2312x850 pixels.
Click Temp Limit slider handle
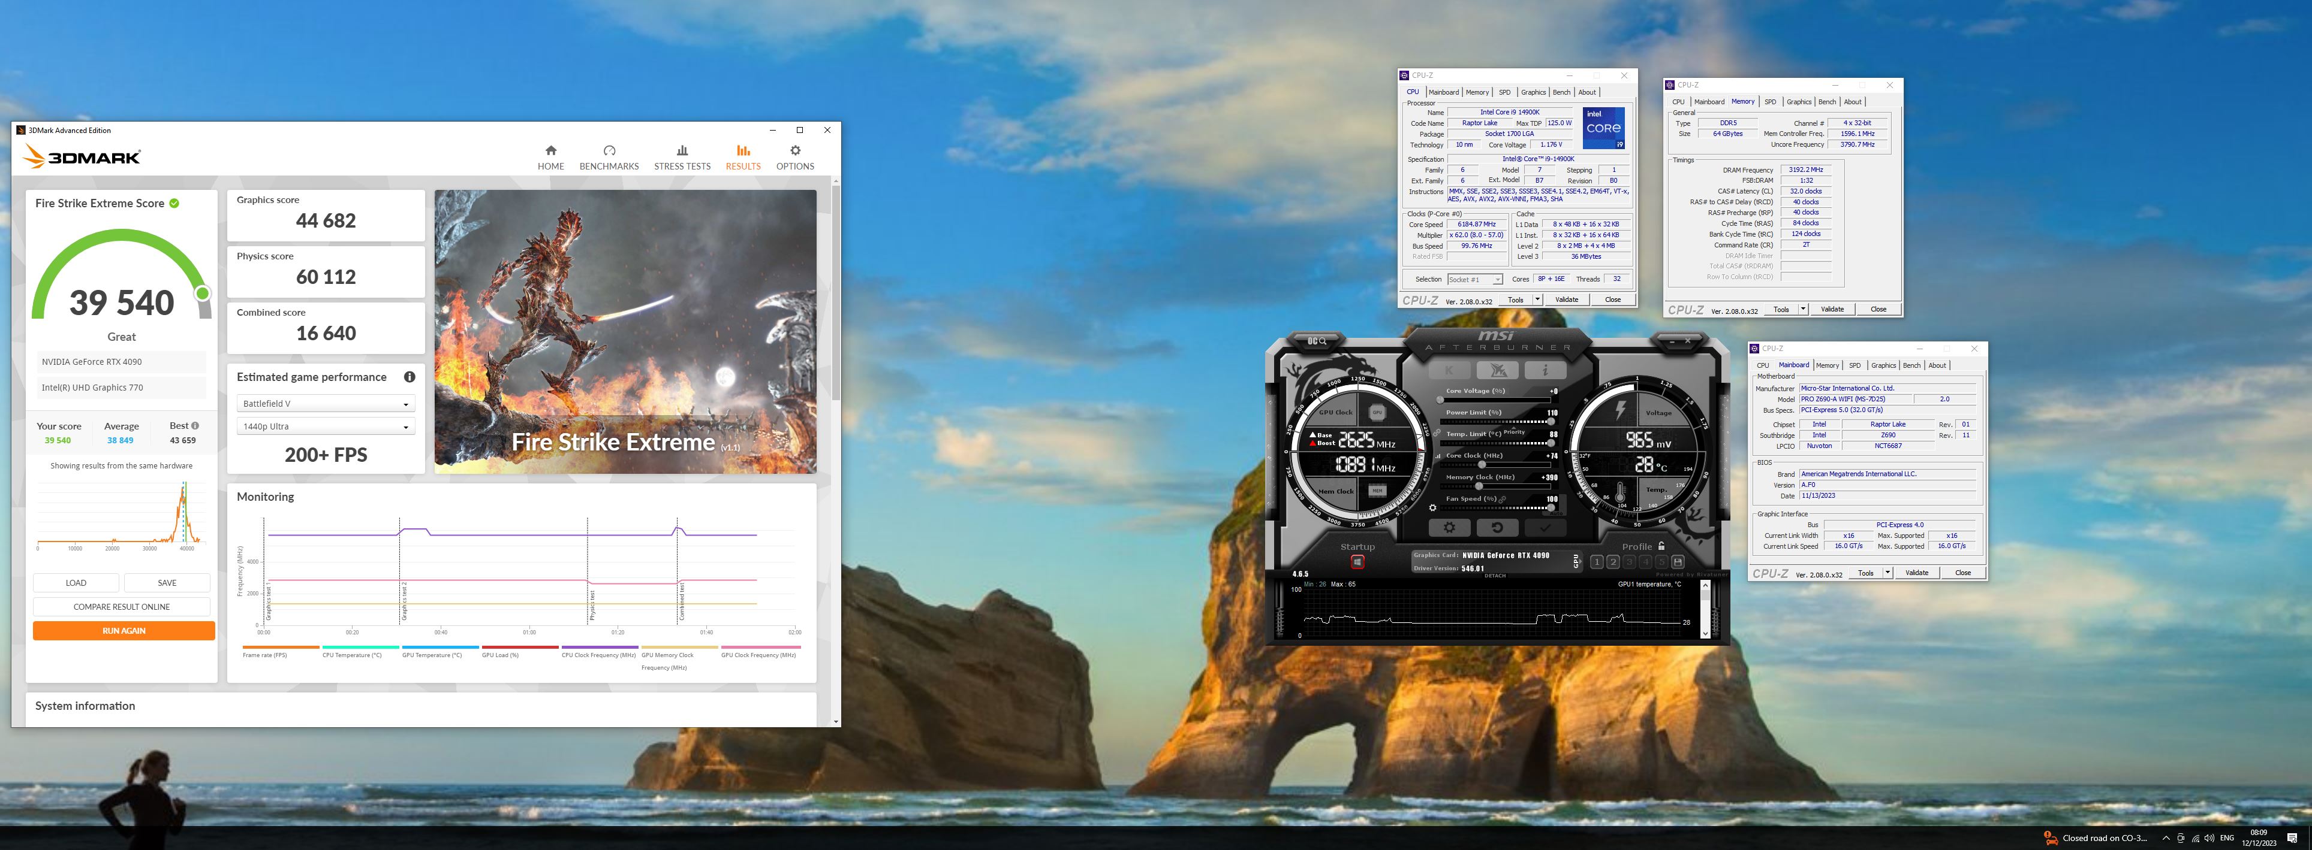(x=1551, y=443)
